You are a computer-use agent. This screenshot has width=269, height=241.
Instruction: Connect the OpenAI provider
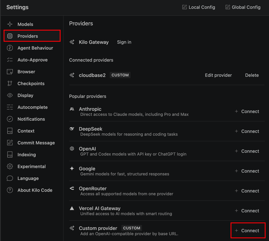[x=247, y=151]
